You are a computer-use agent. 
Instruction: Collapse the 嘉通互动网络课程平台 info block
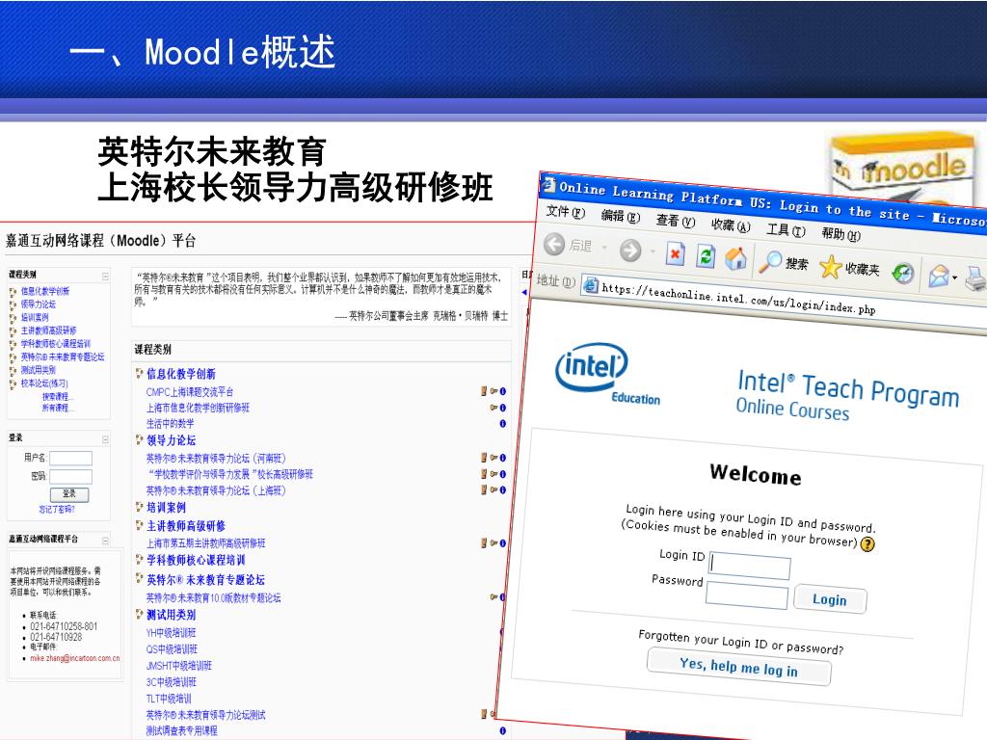(x=105, y=540)
